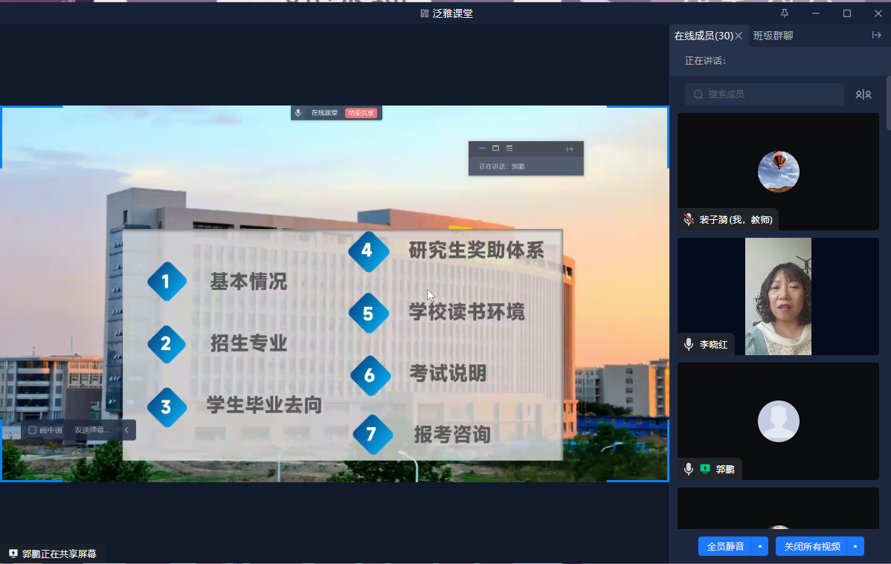Open the dropdown arrow beside 关闭所有视频
This screenshot has height=564, width=891.
[x=855, y=546]
